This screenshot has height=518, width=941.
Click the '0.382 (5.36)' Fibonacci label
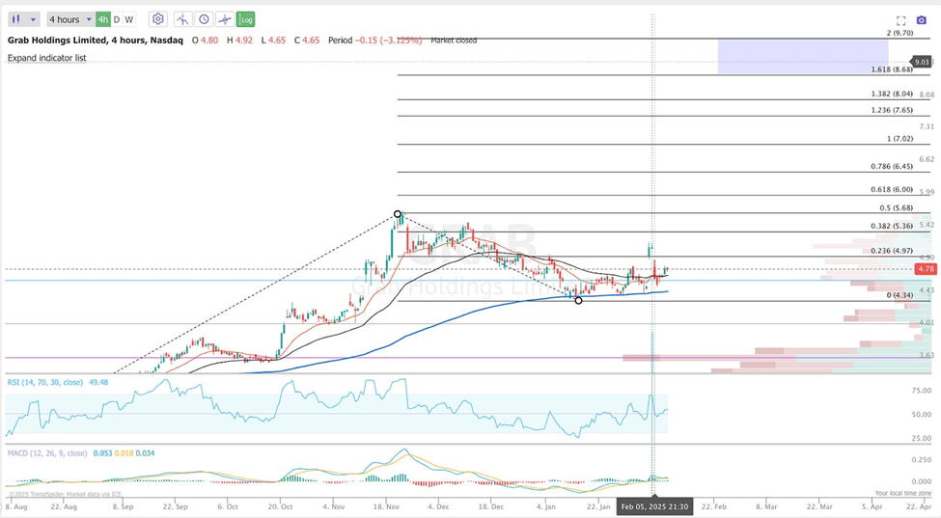[892, 226]
